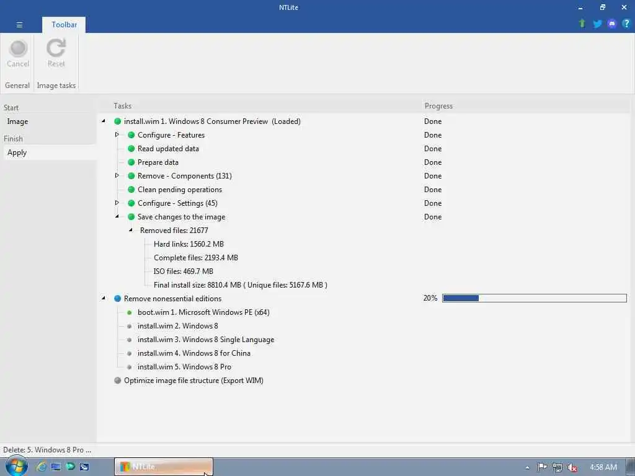Click the Tasks column header
635x476 pixels.
[x=122, y=106]
